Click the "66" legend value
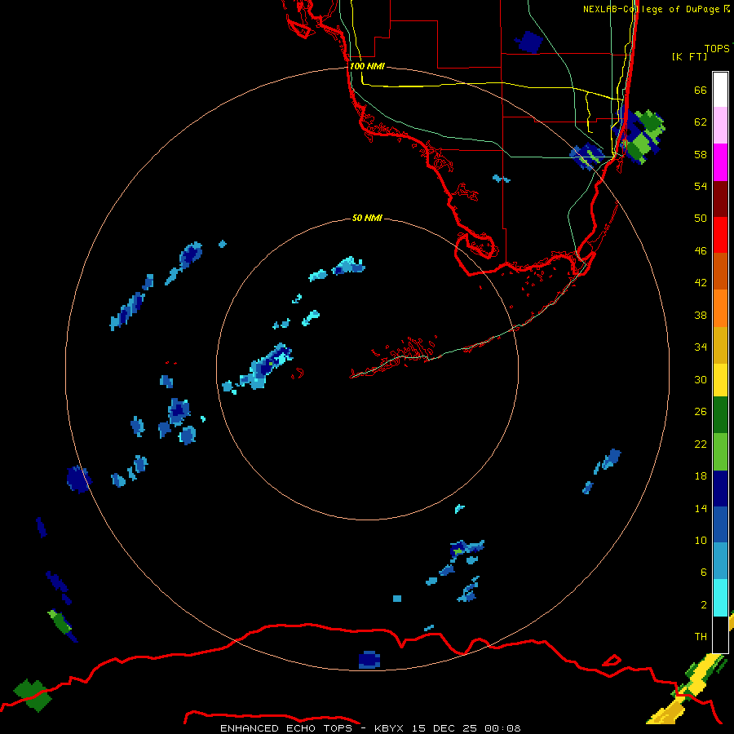 (x=701, y=91)
